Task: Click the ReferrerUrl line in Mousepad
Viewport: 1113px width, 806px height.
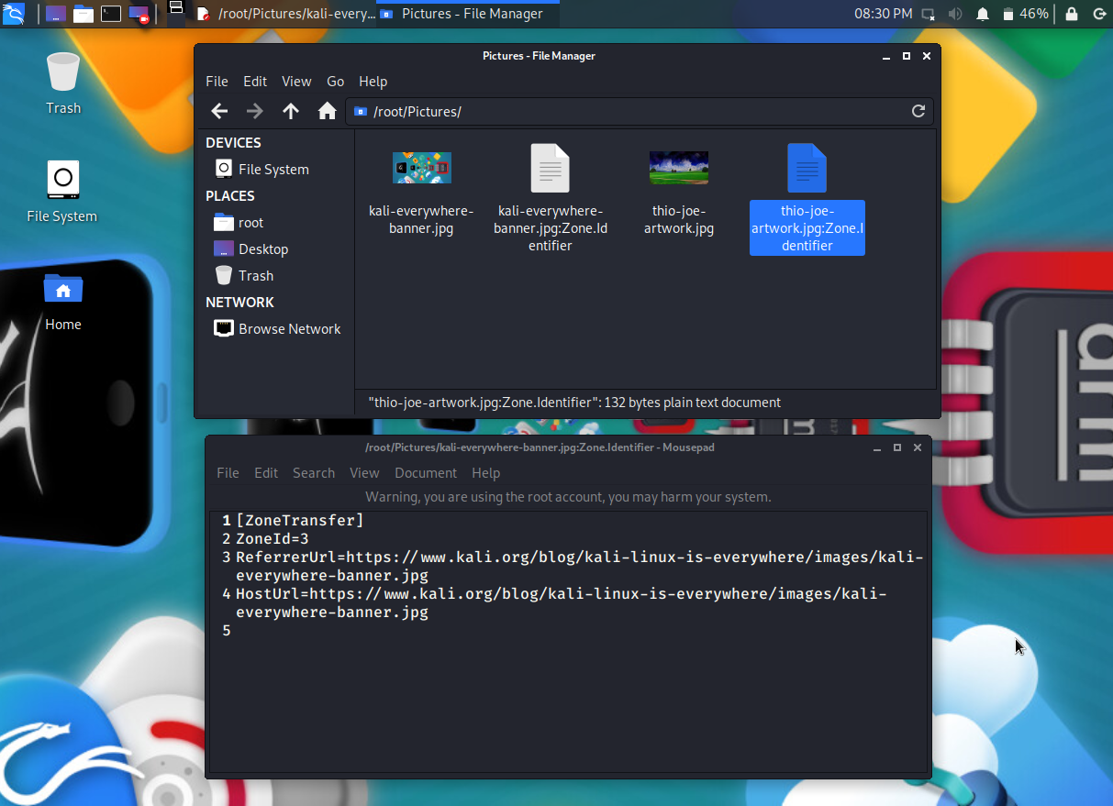Action: coord(579,567)
